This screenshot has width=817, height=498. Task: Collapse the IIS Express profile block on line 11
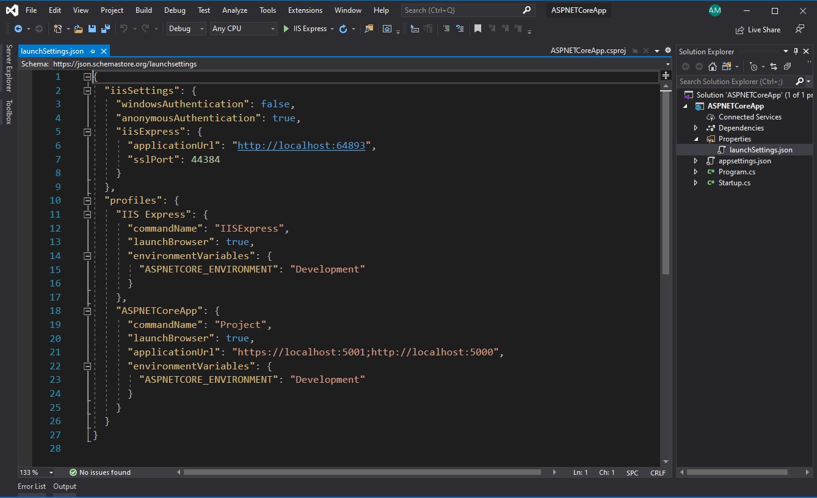point(87,215)
